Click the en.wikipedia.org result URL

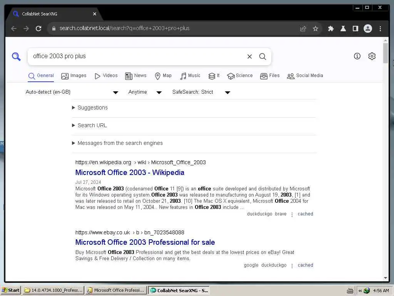140,163
